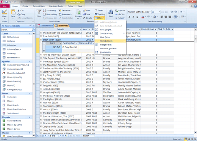197x141 pixels.
Task: Open Advanced filter dropdown
Action: [x=66, y=14]
